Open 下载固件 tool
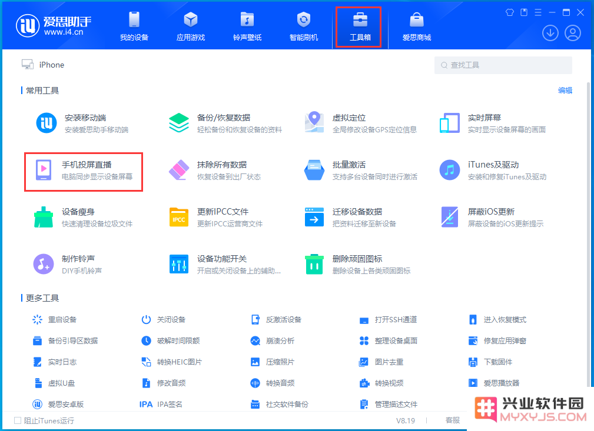This screenshot has height=431, width=594. [x=490, y=362]
